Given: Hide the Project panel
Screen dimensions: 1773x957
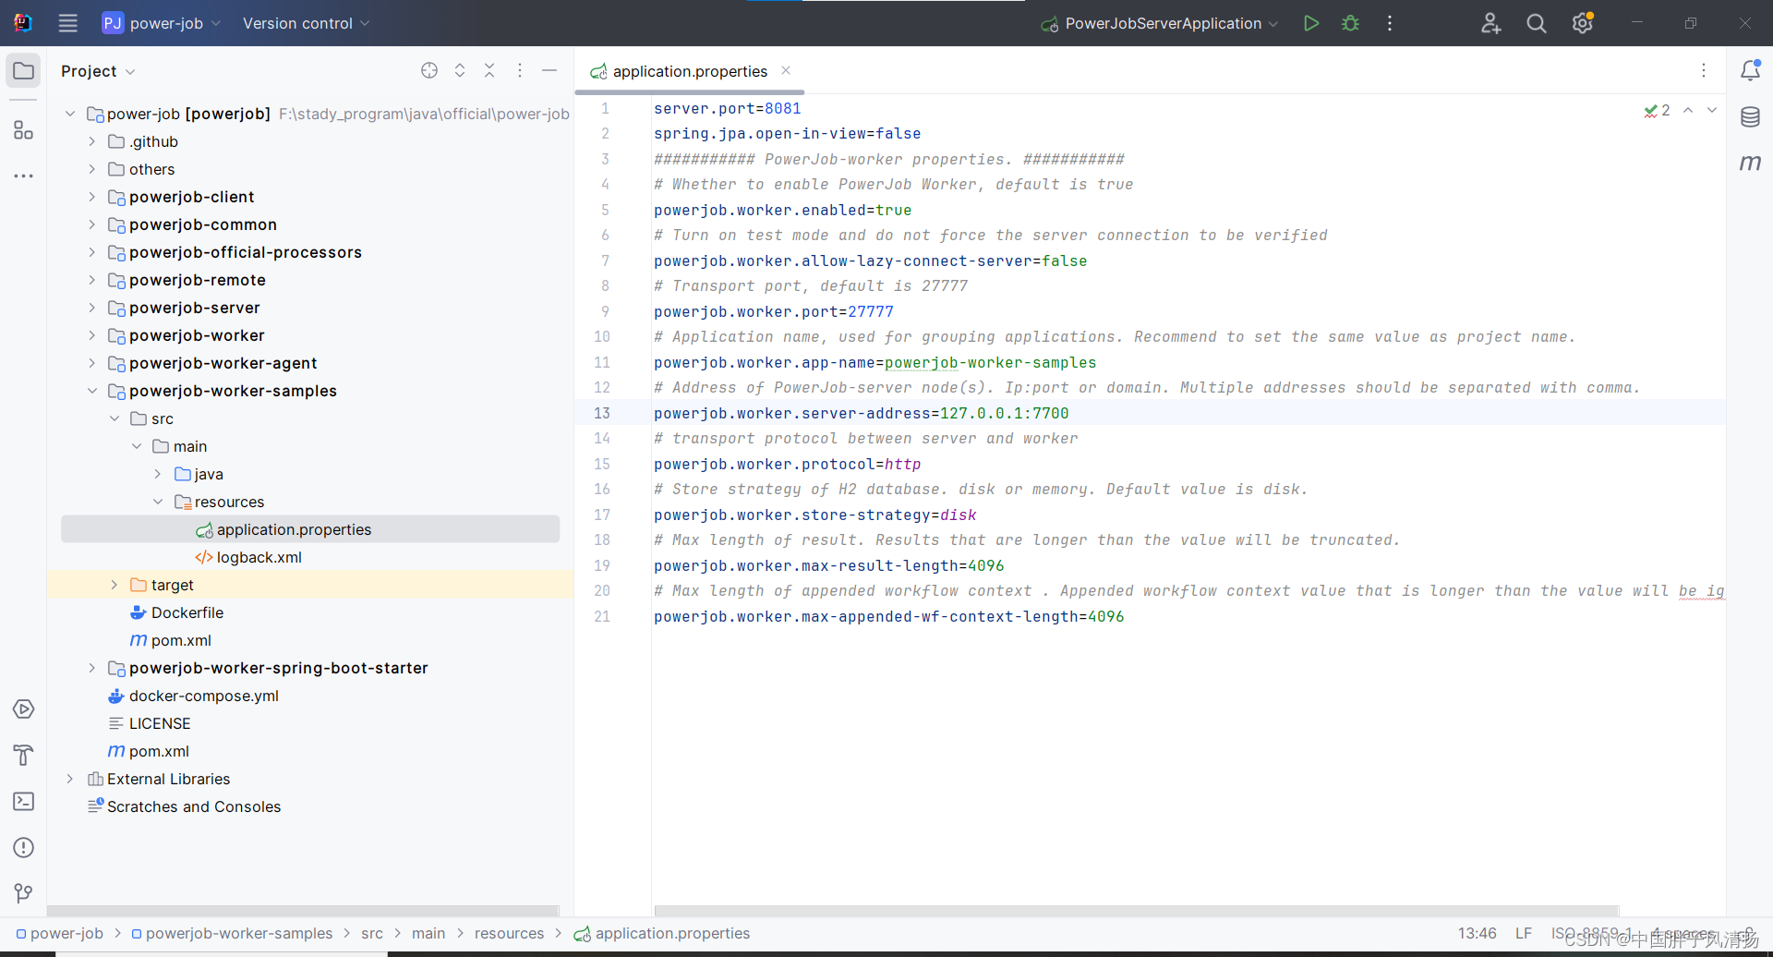Looking at the screenshot, I should click(x=549, y=70).
